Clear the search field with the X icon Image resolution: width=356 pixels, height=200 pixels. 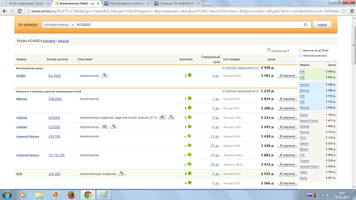pos(305,25)
